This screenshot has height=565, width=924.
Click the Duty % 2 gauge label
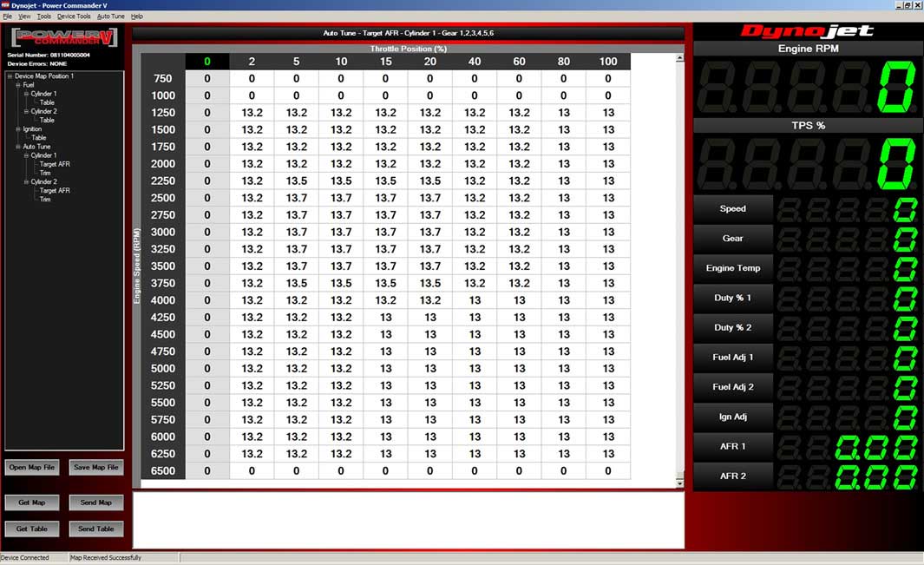[733, 327]
